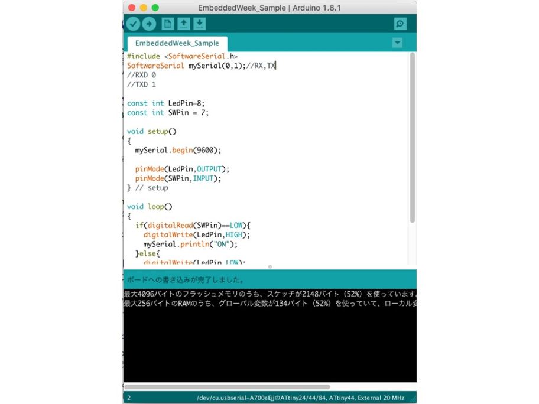Open a sketch with the up-arrow icon
Screen dimensions: 539x404
(x=184, y=24)
